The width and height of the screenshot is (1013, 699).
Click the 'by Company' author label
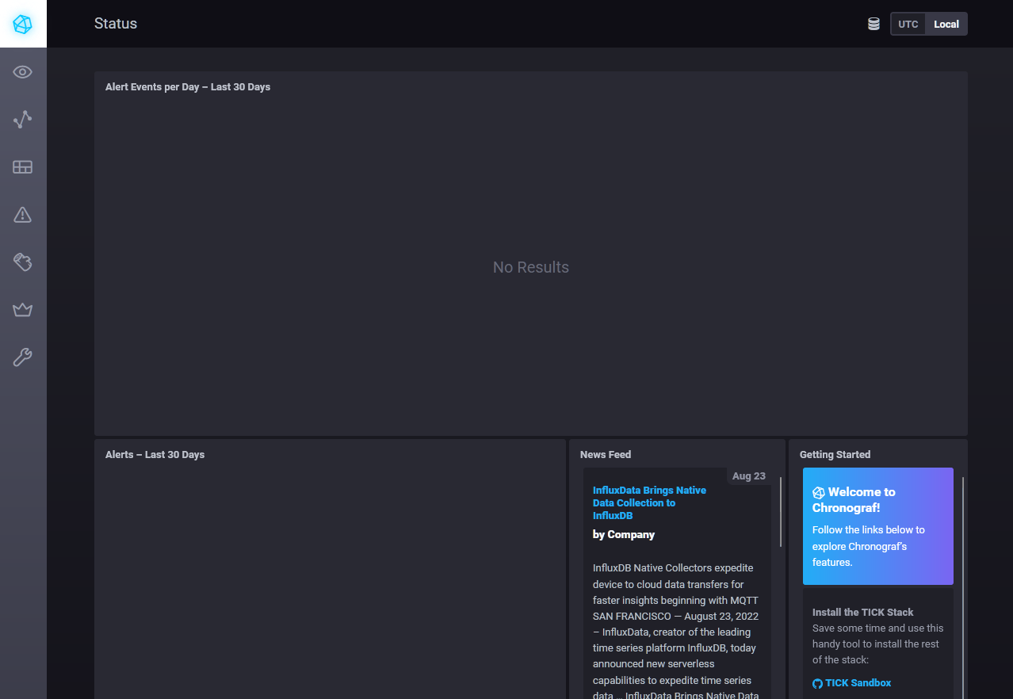[x=623, y=534]
